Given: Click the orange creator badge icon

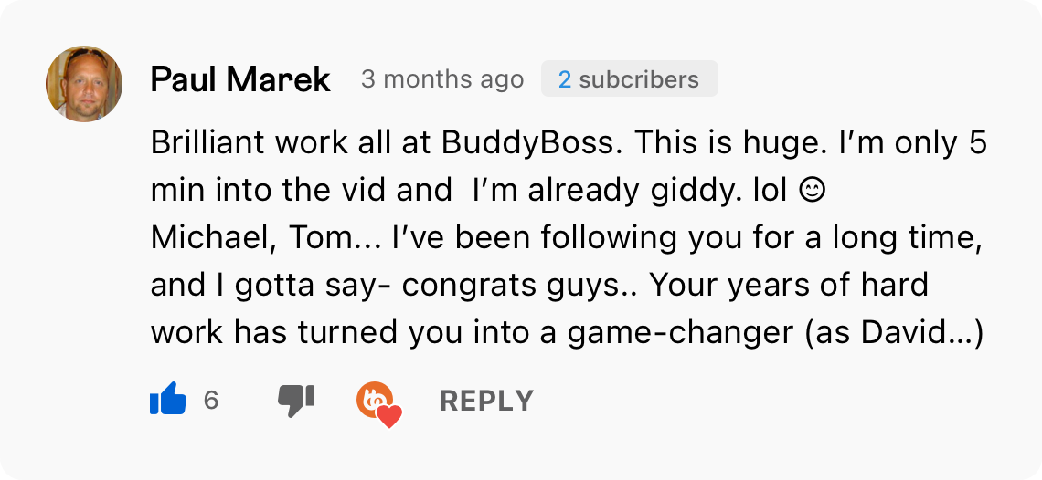Looking at the screenshot, I should 374,398.
